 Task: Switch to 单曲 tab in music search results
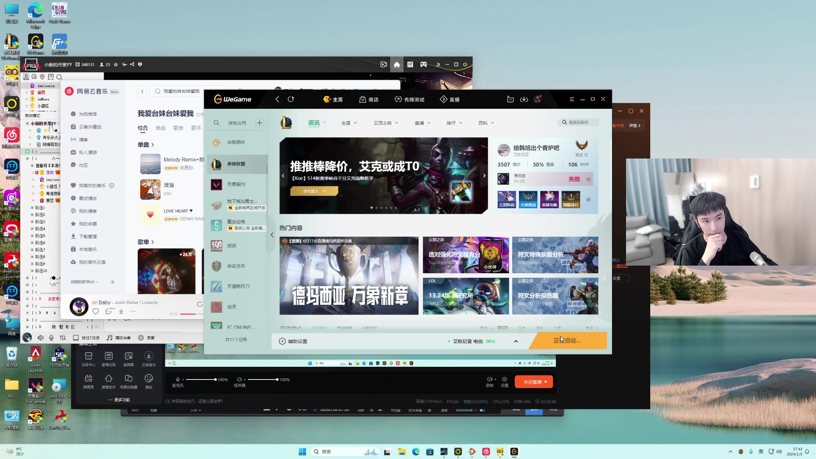click(161, 128)
